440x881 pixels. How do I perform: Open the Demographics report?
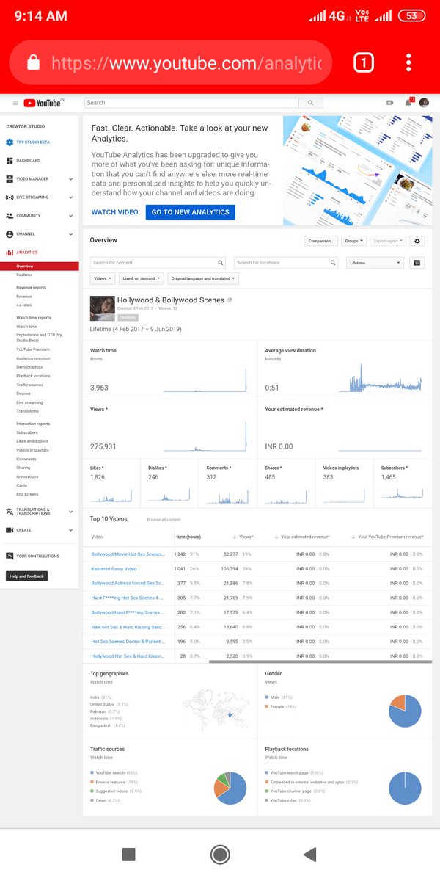[x=29, y=367]
